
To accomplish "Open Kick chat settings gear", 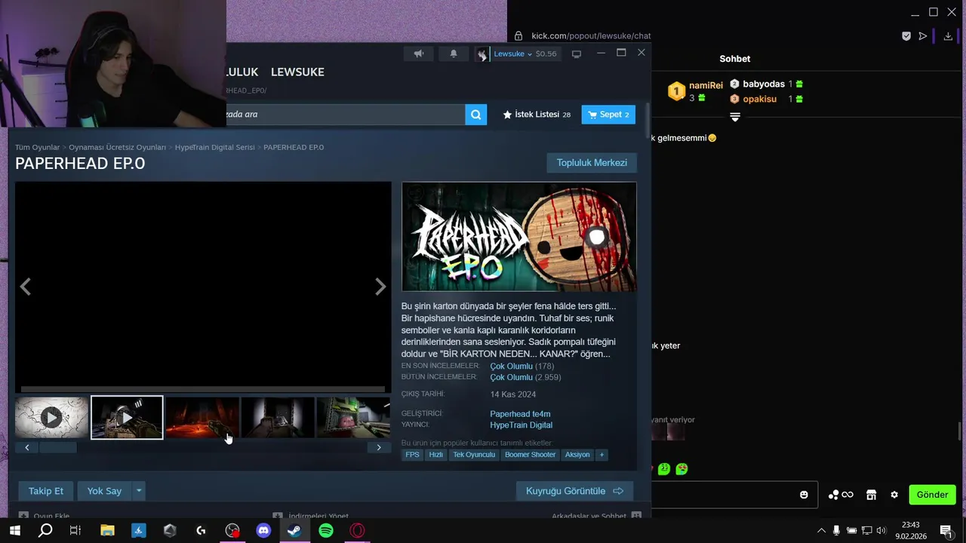I will pyautogui.click(x=894, y=495).
